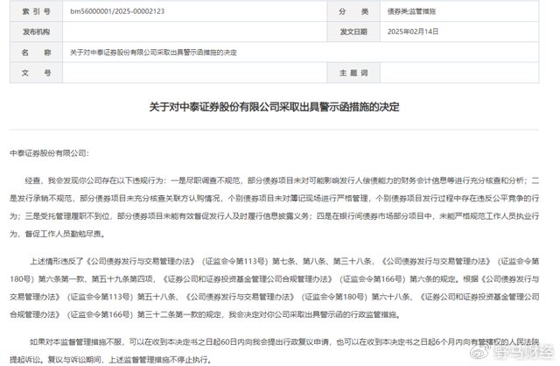Click the 发文日期 label cell

tap(353, 32)
